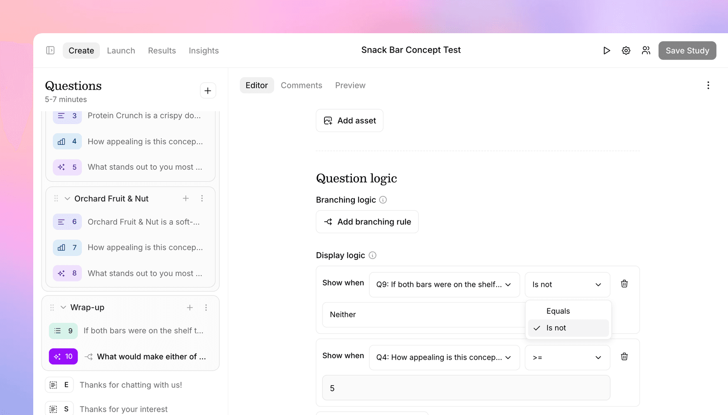Collapse the Orchard Fruit & Nut section
The image size is (728, 415).
click(x=67, y=199)
